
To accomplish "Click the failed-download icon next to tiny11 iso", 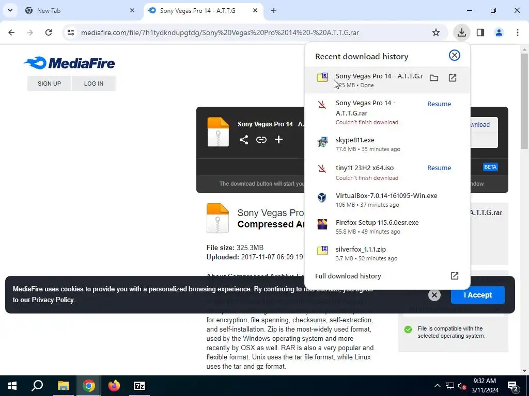I will 322,169.
